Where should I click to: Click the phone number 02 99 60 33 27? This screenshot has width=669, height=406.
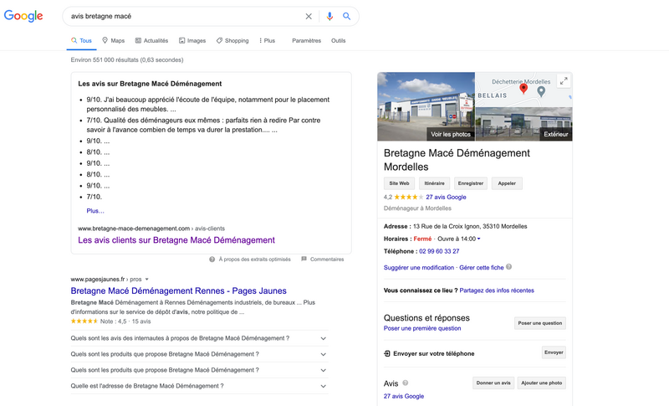click(x=439, y=251)
